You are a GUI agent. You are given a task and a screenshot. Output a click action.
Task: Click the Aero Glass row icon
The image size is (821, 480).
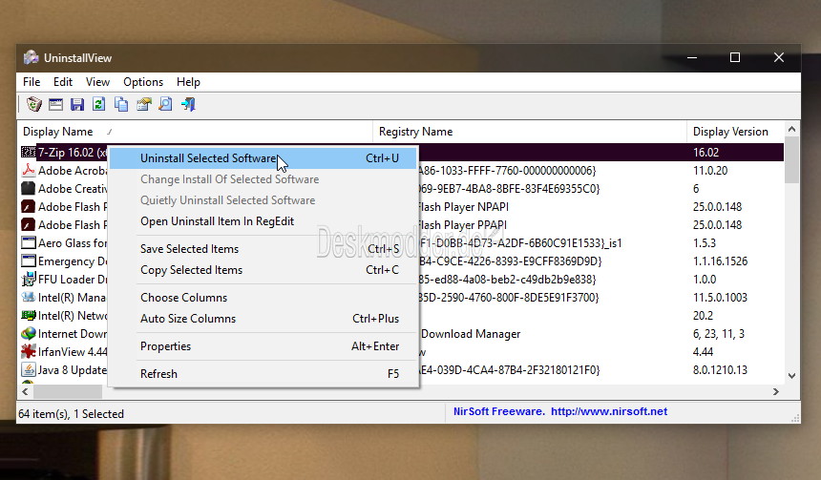click(29, 243)
